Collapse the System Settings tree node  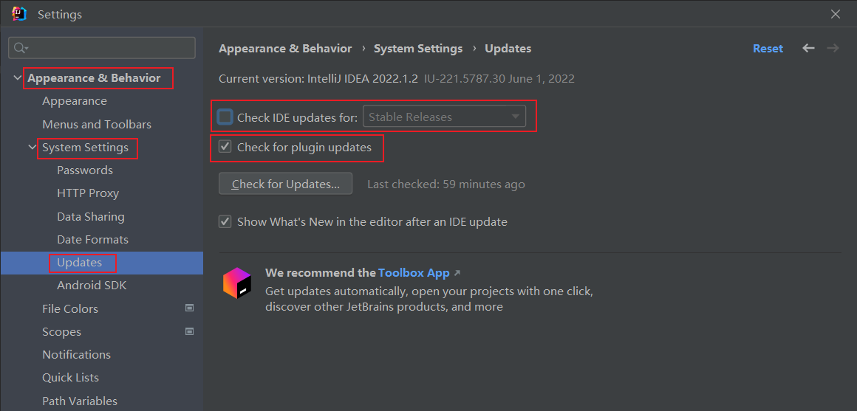pyautogui.click(x=33, y=148)
